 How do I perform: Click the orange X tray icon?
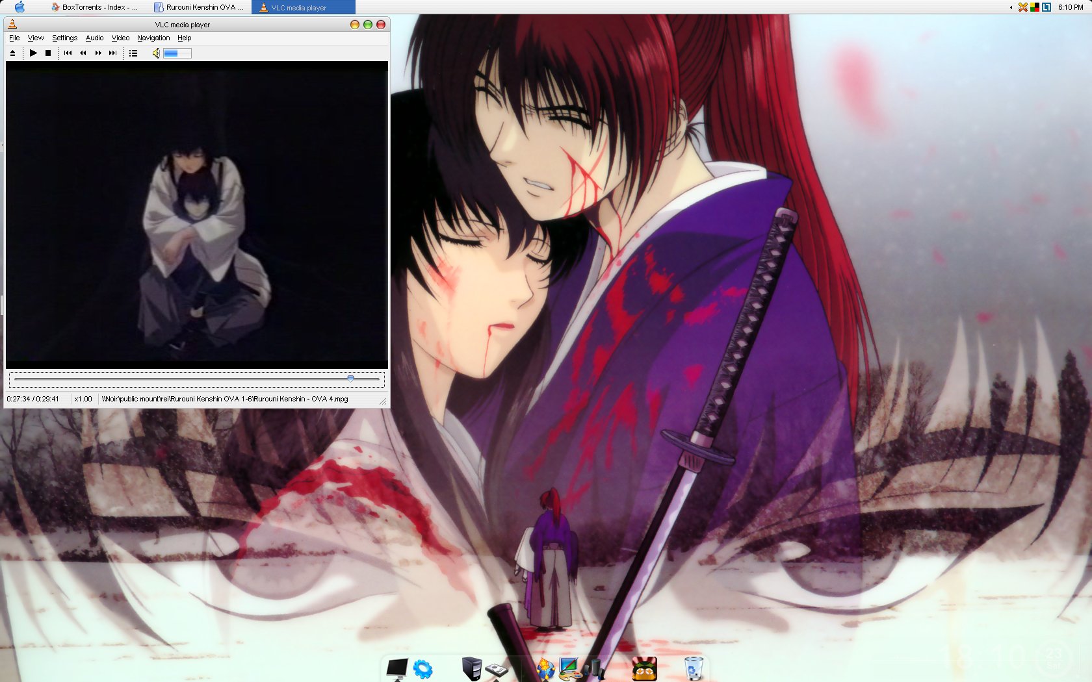(x=1022, y=7)
